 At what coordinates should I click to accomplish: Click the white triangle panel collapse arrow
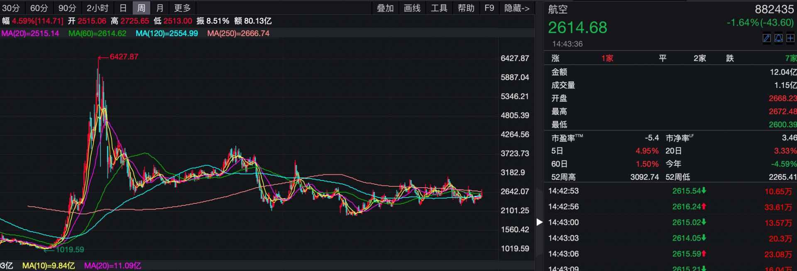tap(539, 222)
